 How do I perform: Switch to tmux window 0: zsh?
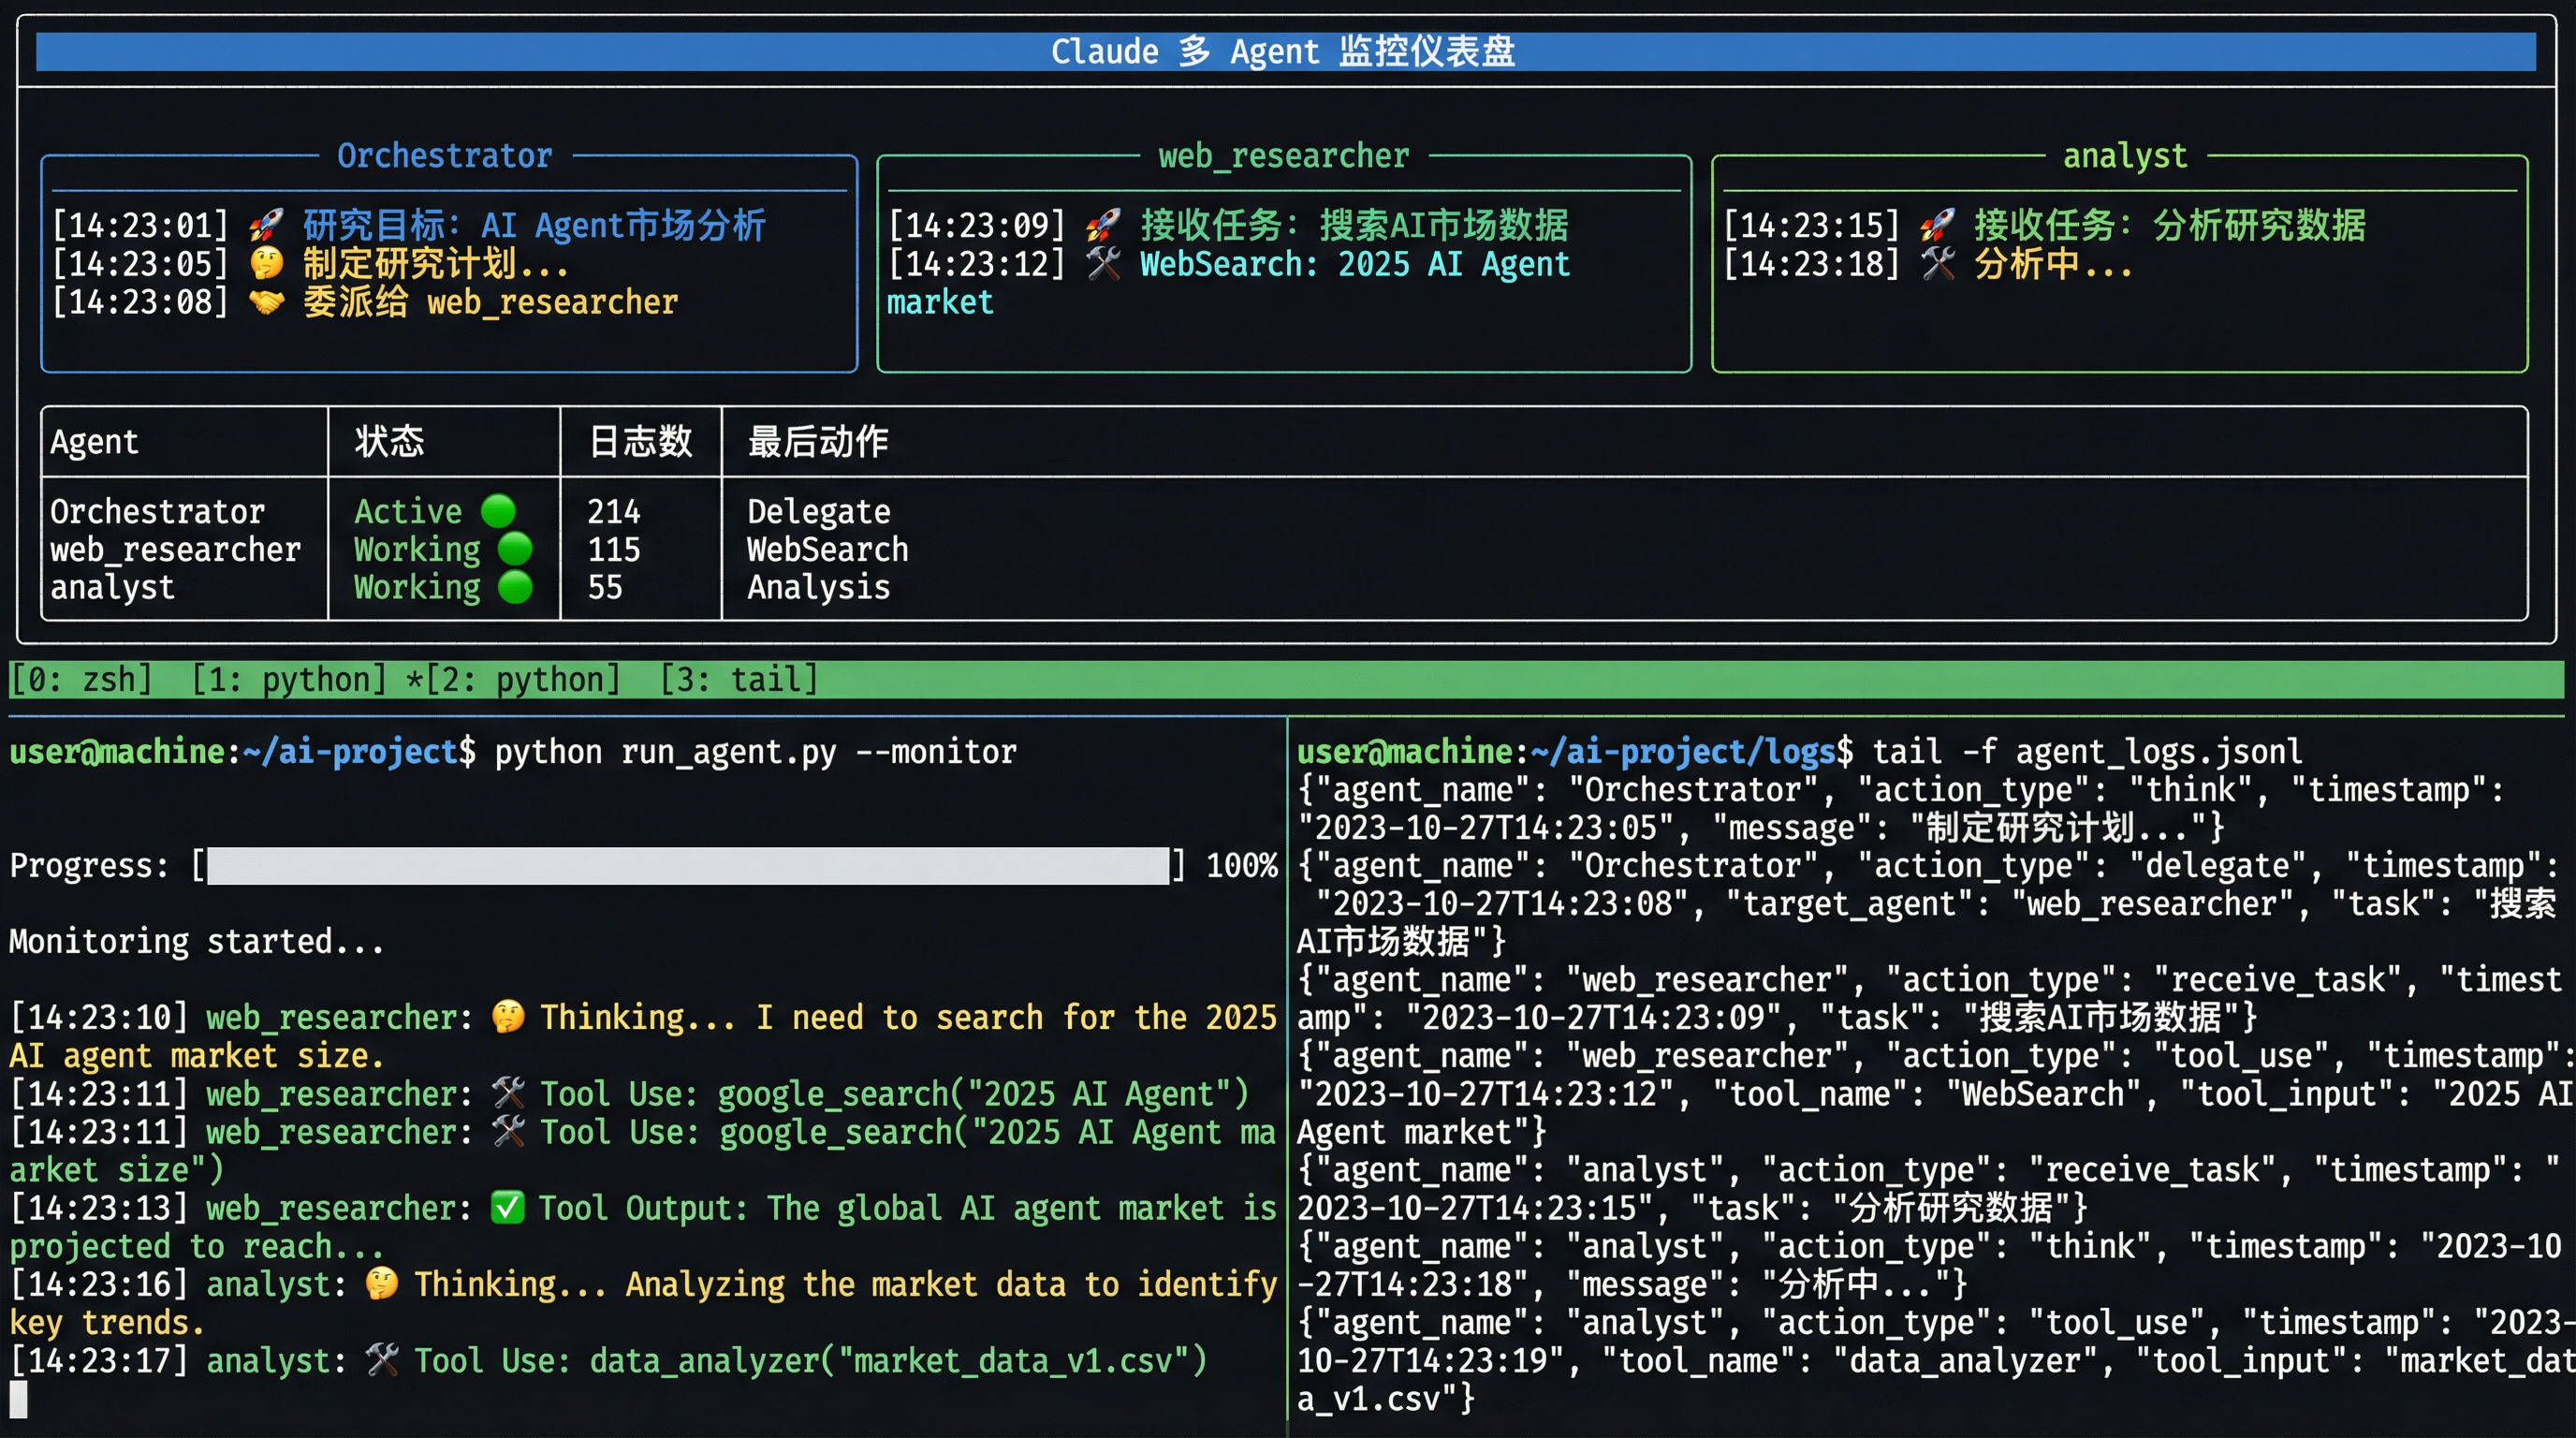click(x=81, y=680)
